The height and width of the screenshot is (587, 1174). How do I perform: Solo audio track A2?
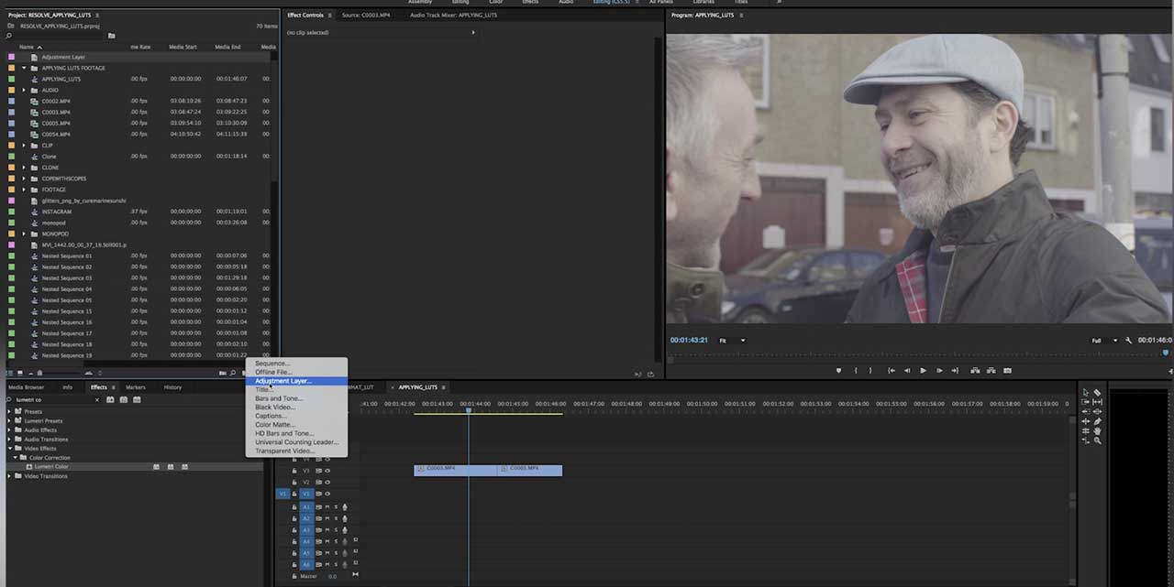pyautogui.click(x=336, y=518)
